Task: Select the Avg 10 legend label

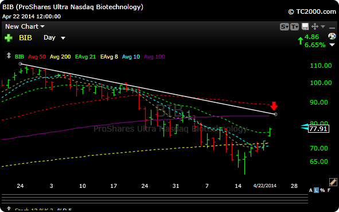Action: click(131, 57)
